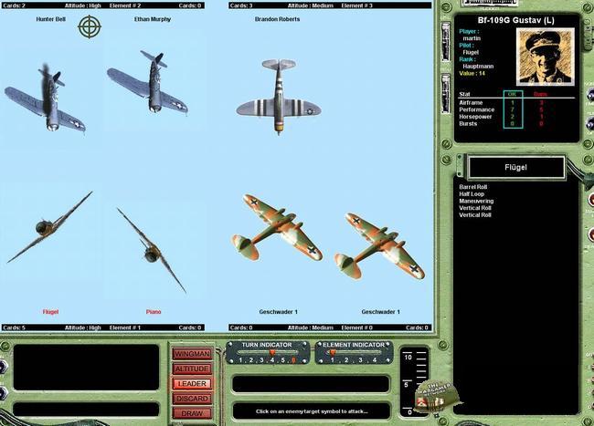
Task: Click the pilot portrait of Flügel
Action: point(546,57)
